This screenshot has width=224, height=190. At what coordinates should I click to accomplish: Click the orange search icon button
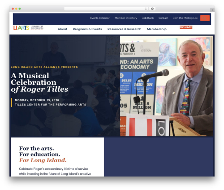pos(205,18)
